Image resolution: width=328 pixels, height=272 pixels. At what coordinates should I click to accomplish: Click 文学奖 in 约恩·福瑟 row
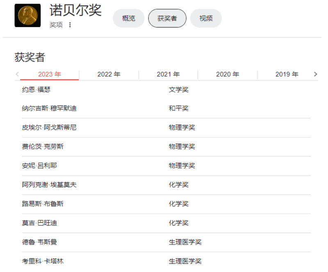179,89
